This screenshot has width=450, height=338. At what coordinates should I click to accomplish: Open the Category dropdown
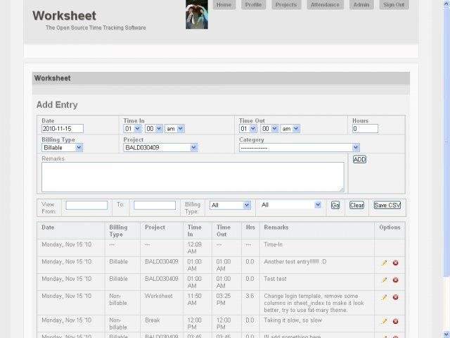click(x=300, y=148)
